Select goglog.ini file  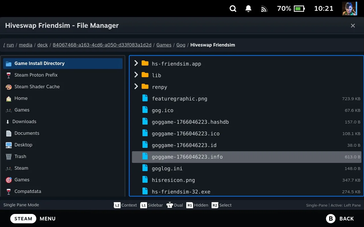(247, 169)
